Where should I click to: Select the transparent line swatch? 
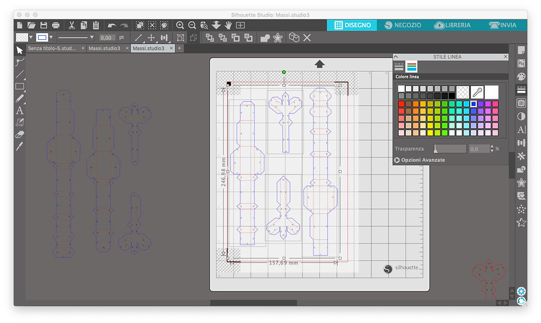pos(463,92)
